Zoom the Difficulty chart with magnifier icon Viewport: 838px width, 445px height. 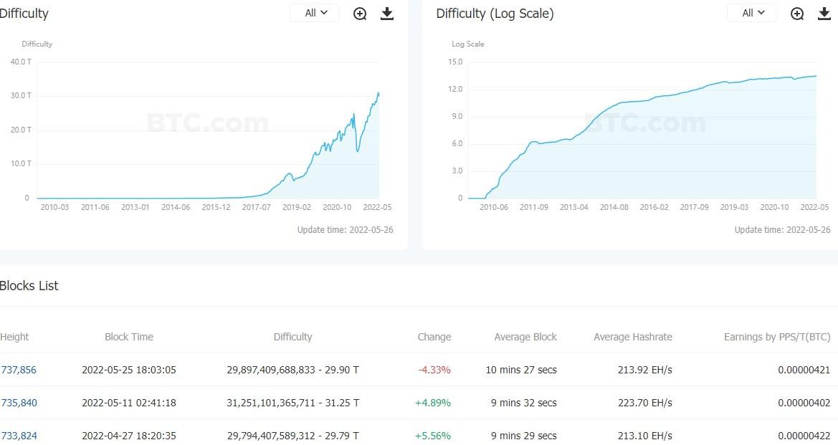coord(360,14)
